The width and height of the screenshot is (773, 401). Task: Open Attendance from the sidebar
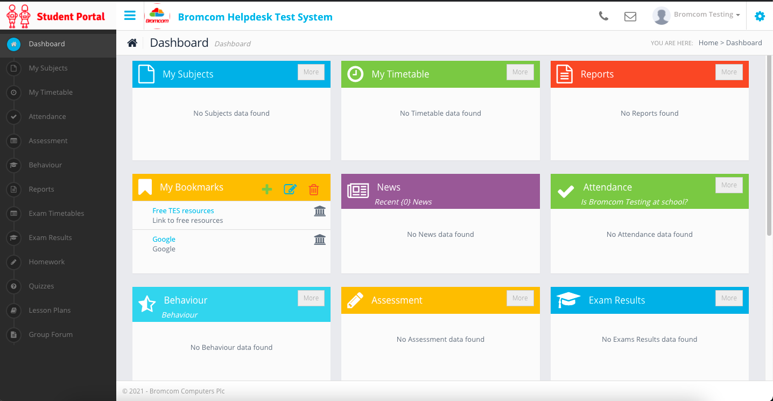pyautogui.click(x=47, y=116)
